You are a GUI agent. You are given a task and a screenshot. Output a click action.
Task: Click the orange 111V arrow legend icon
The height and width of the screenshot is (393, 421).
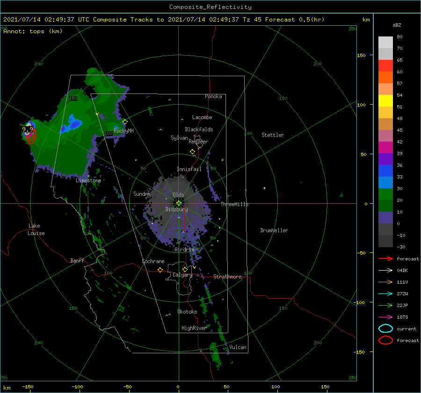pos(385,282)
